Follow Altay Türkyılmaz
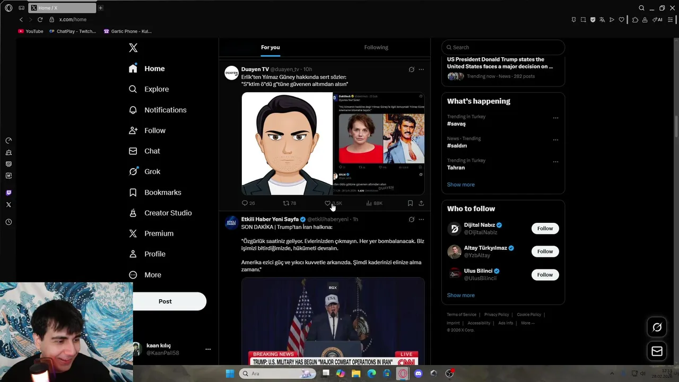This screenshot has width=679, height=382. pyautogui.click(x=545, y=251)
